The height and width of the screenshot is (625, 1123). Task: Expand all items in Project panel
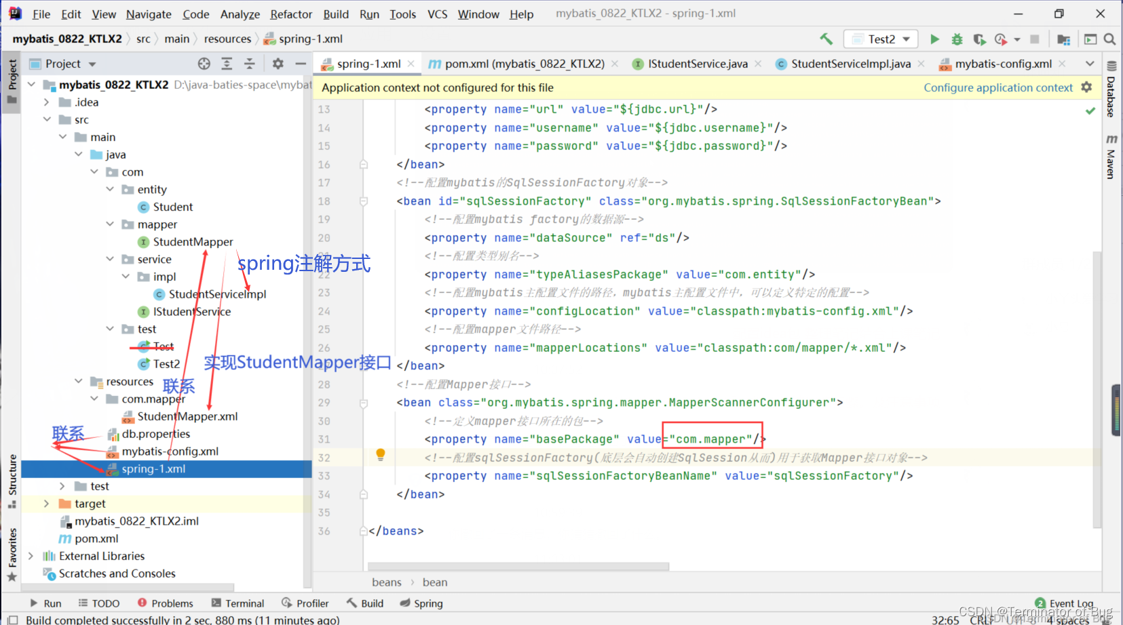point(227,64)
